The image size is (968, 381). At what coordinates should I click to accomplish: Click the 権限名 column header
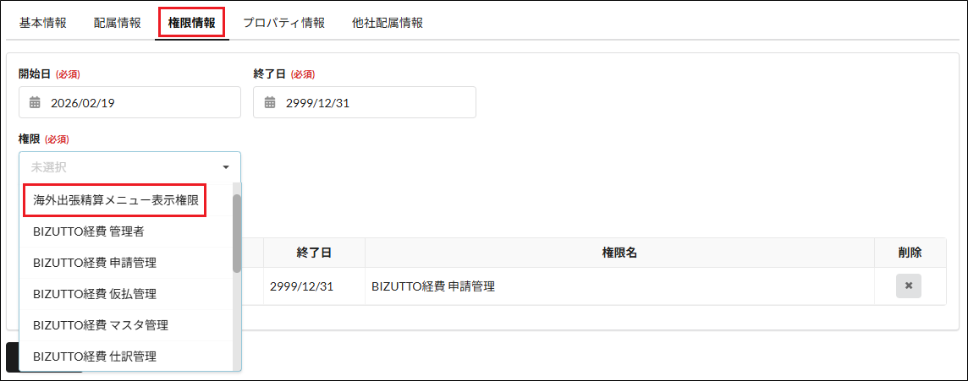(619, 253)
